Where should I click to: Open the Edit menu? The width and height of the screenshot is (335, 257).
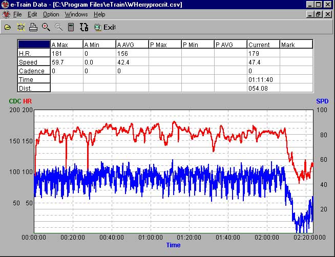[32, 14]
